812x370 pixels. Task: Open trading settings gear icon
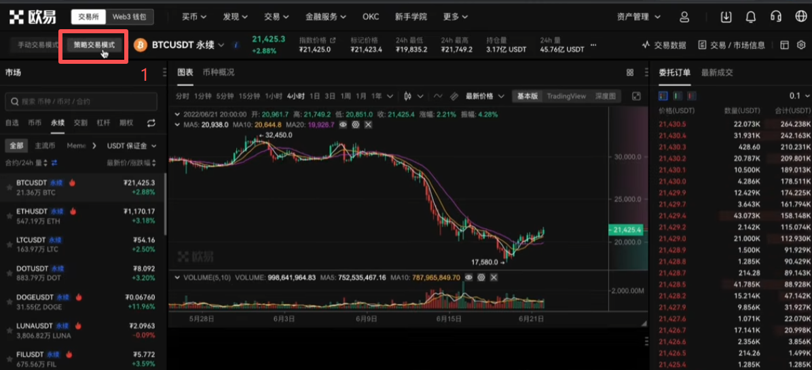coord(801,45)
